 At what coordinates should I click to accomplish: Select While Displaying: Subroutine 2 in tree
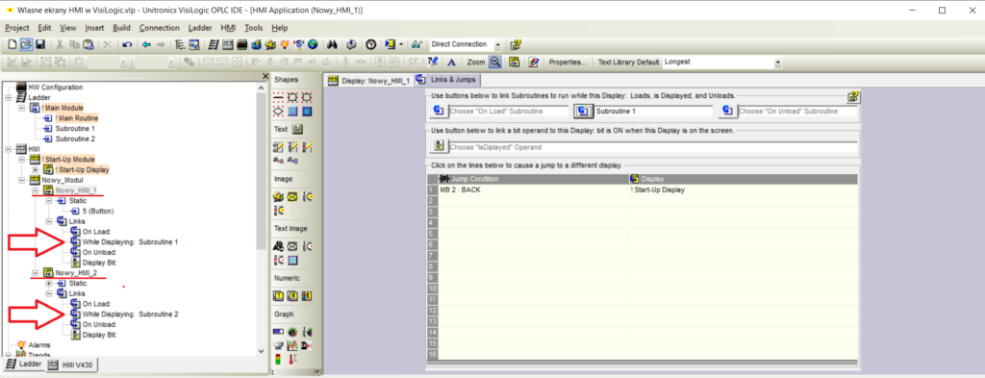click(131, 314)
